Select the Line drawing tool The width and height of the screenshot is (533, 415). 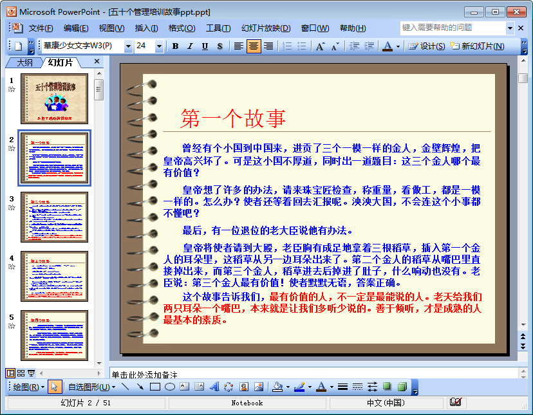click(x=126, y=387)
